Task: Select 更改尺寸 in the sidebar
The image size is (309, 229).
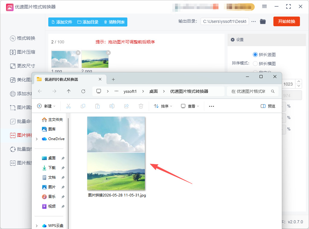Action: click(23, 66)
